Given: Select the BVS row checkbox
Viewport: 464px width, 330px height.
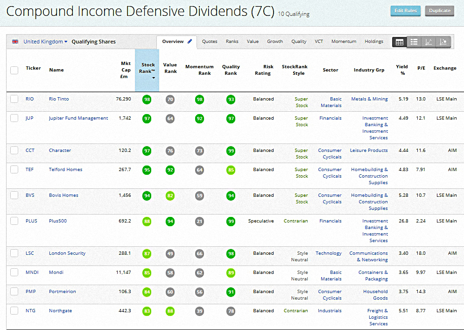Looking at the screenshot, I should (14, 195).
